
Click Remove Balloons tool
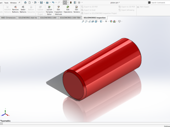click(x=15, y=9)
